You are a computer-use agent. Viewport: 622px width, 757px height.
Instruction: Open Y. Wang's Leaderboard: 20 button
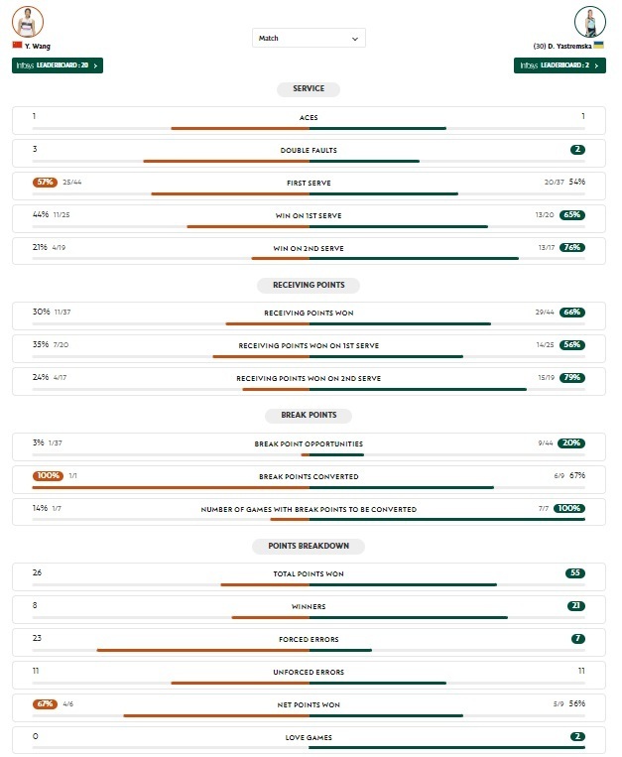pos(57,65)
